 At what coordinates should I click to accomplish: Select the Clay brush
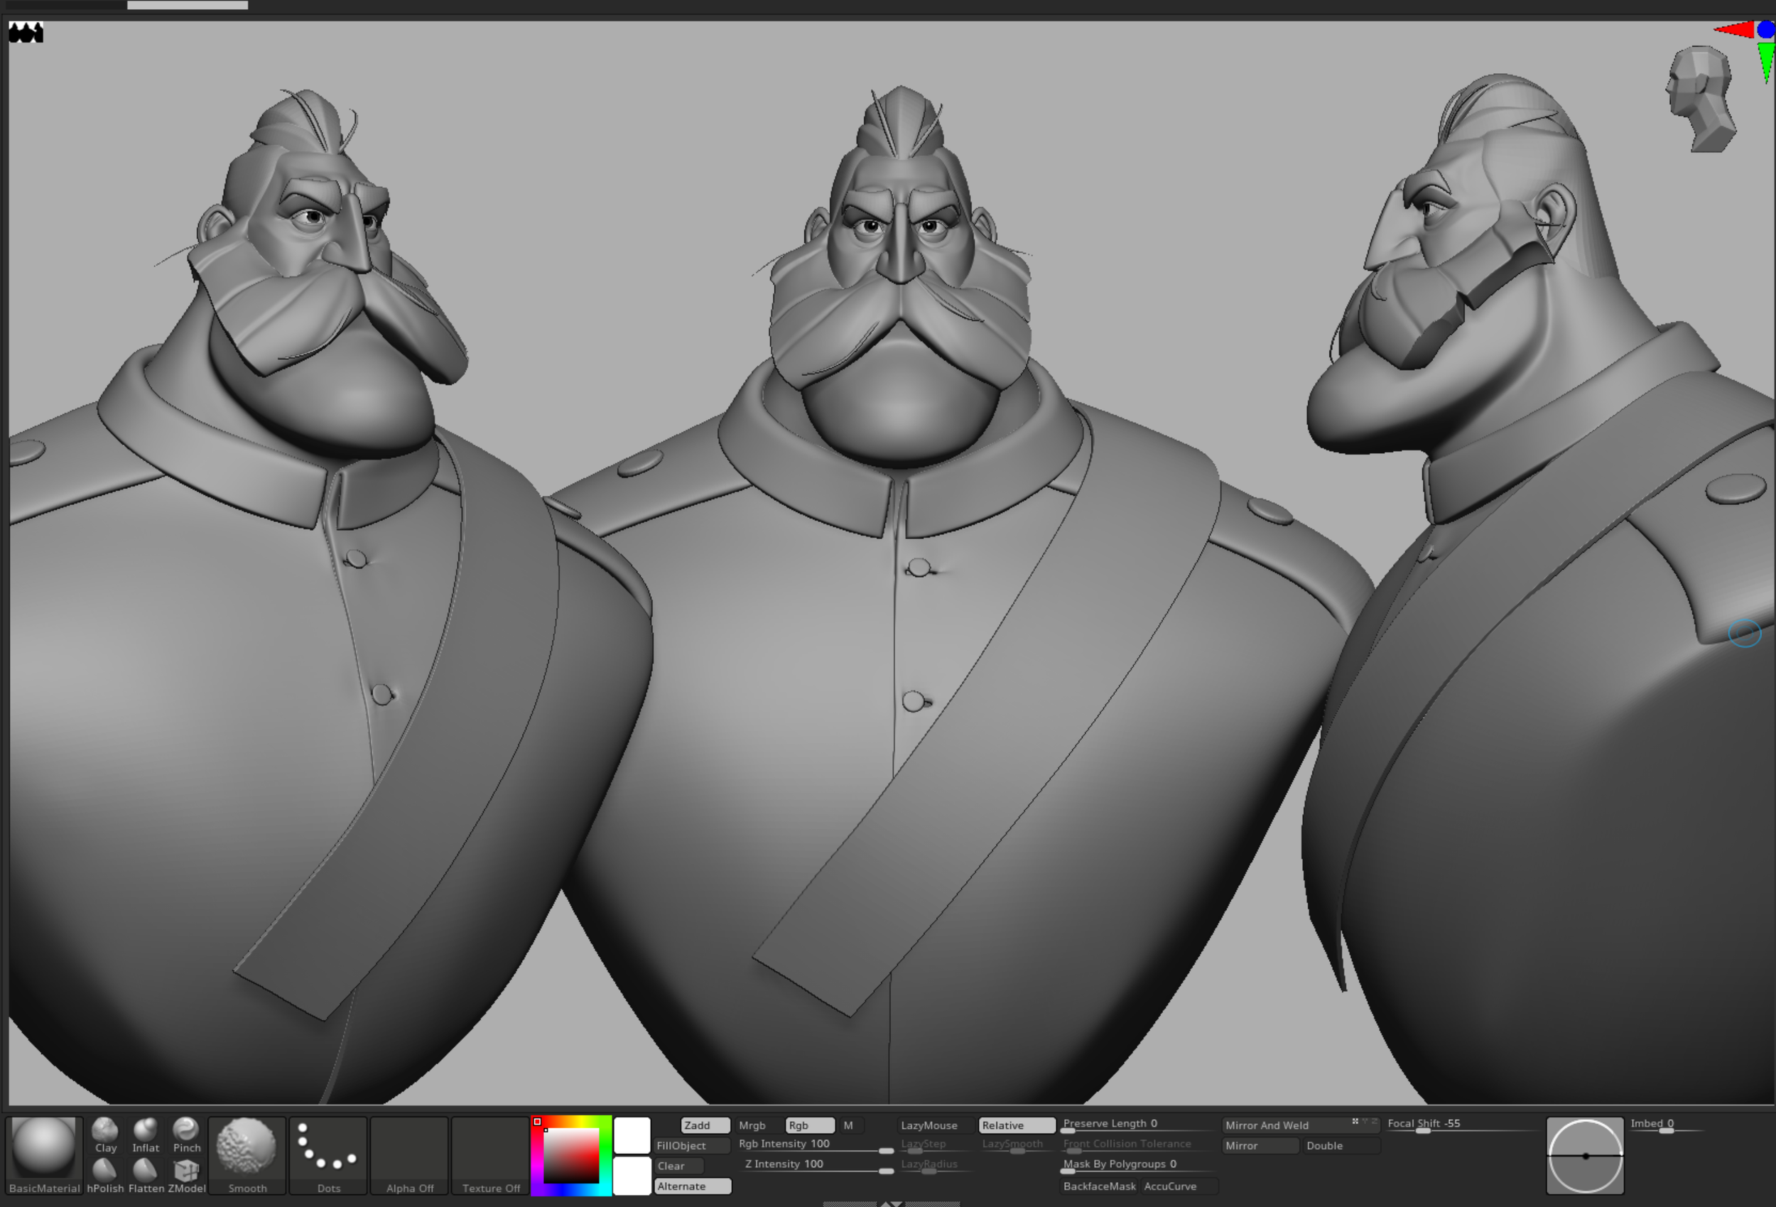point(105,1135)
